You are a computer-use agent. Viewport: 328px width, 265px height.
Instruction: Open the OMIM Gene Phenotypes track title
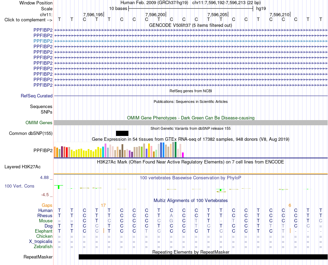pyautogui.click(x=191, y=118)
